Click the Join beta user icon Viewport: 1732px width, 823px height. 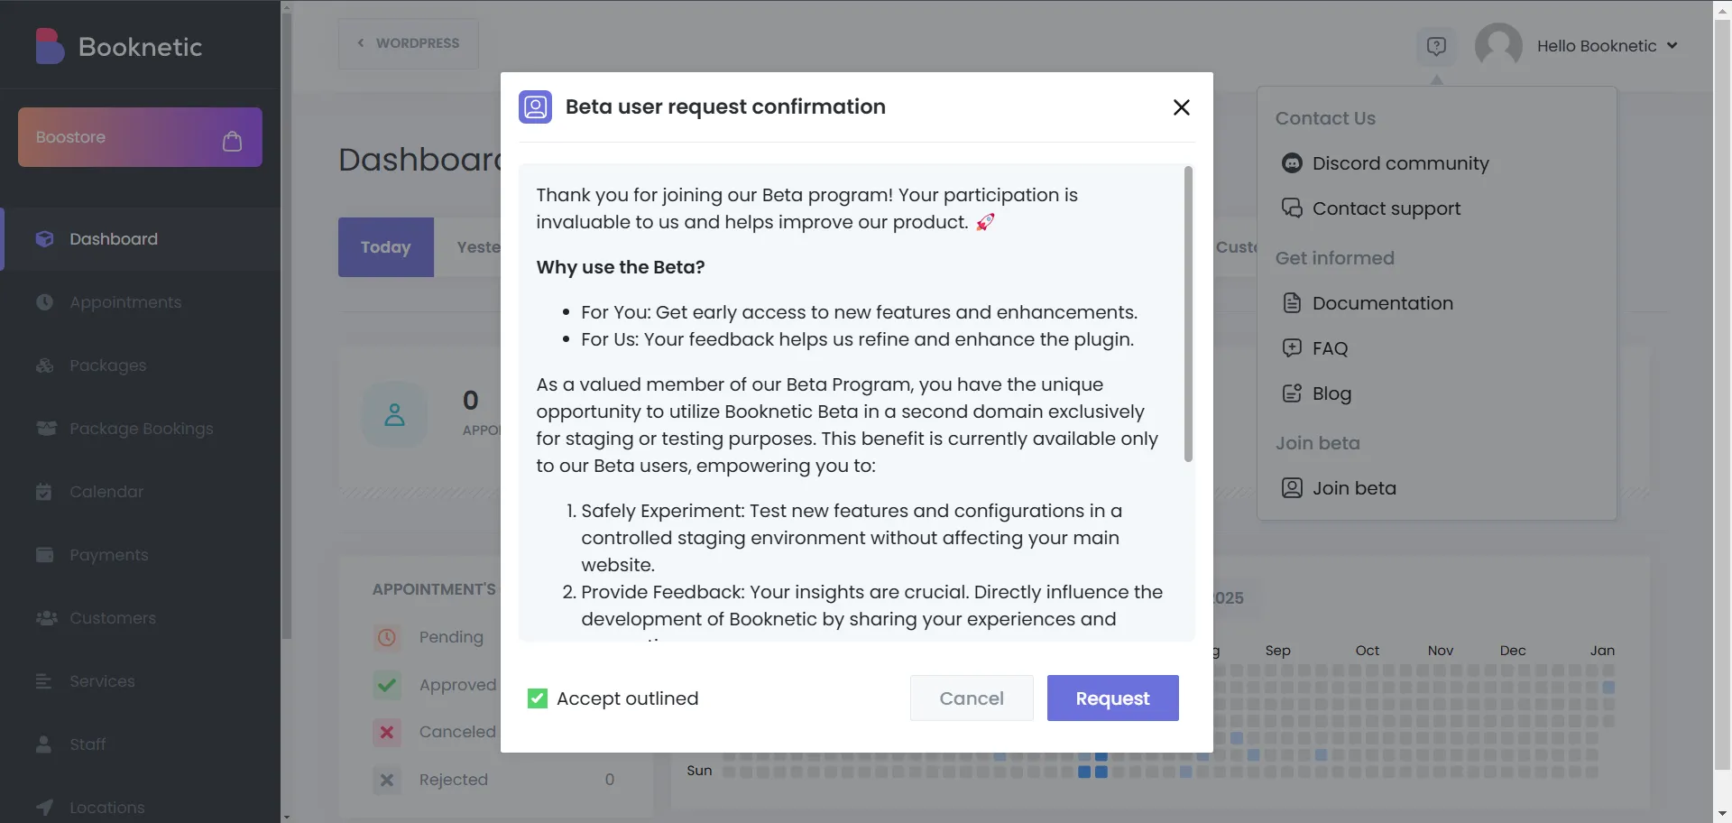coord(1292,488)
